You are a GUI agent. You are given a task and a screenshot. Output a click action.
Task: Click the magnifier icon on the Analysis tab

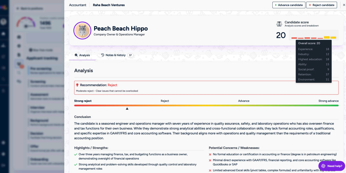[76, 55]
